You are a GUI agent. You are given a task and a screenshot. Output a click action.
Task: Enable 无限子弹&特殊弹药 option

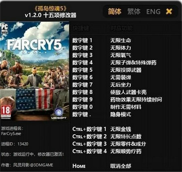click(x=133, y=62)
